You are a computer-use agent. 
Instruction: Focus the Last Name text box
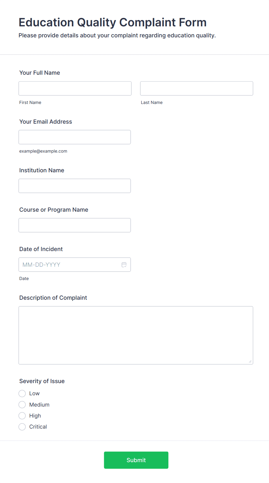(x=196, y=88)
